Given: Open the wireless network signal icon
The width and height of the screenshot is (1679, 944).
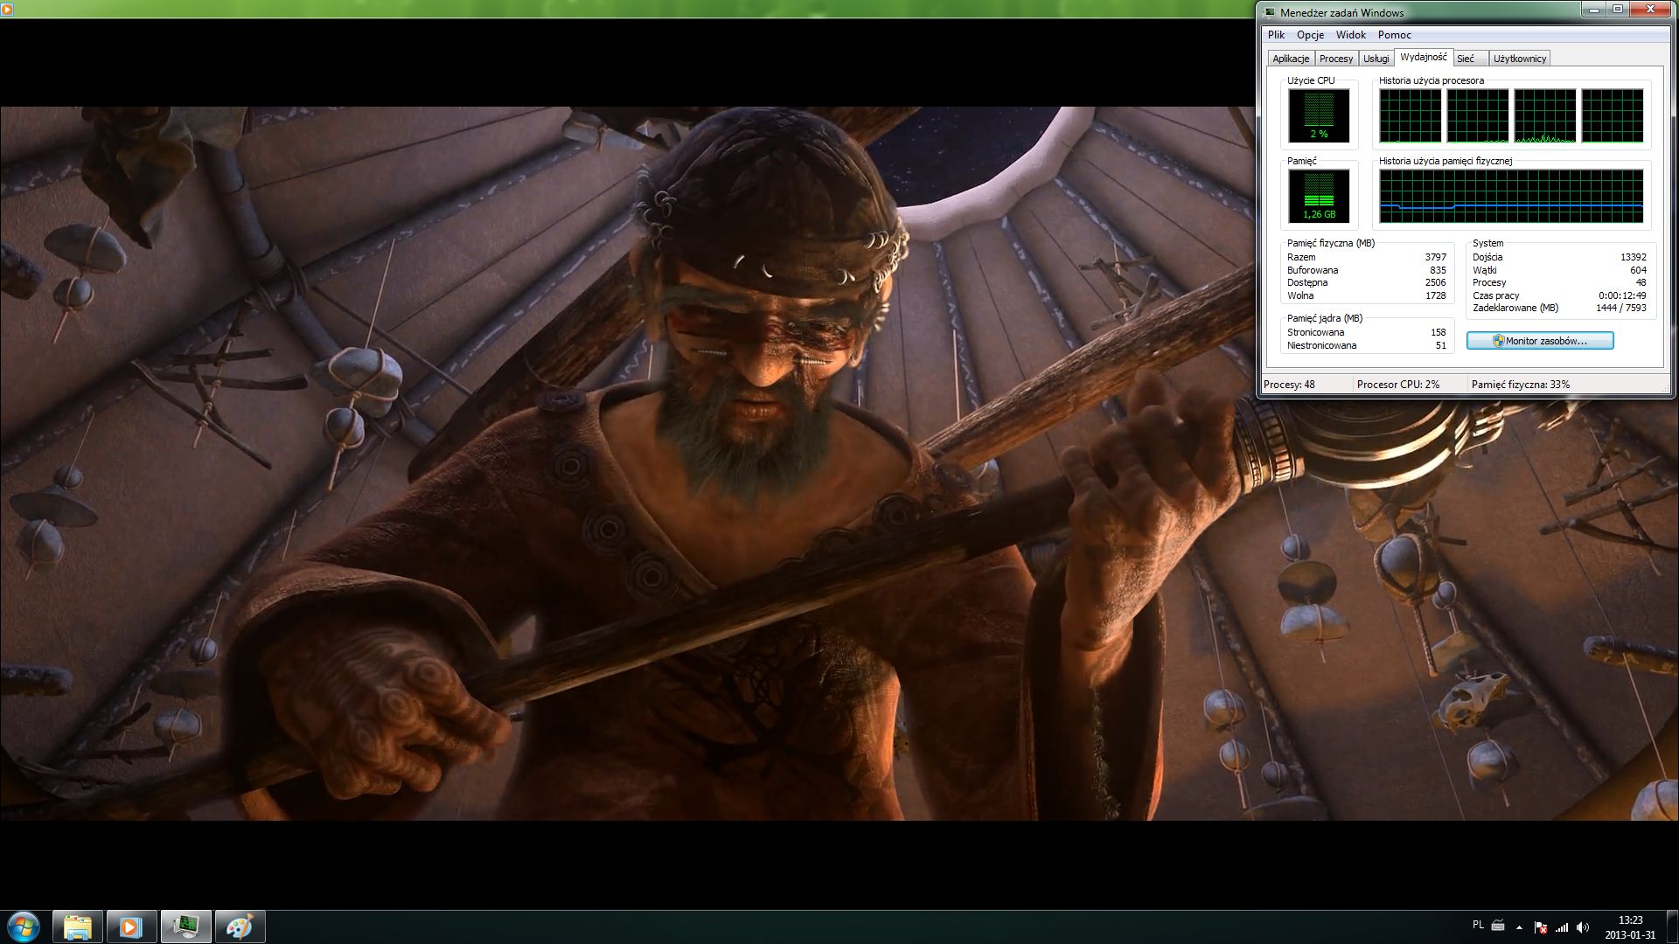Looking at the screenshot, I should pos(1562,927).
